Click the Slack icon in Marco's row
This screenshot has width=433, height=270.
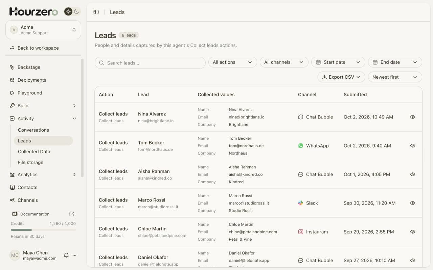click(x=301, y=203)
